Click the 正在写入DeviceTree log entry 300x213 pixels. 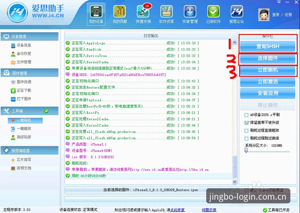[132, 56]
